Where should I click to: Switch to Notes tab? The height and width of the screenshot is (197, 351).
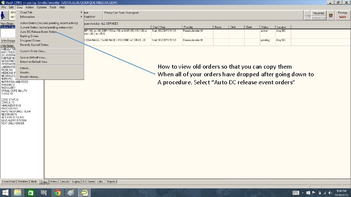53,182
